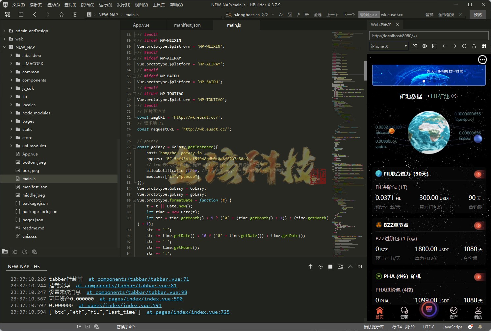Toggle regex search option icon
Viewport: 491px width, 331px height.
tap(298, 14)
